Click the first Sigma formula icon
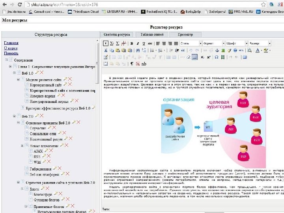 (x=112, y=43)
